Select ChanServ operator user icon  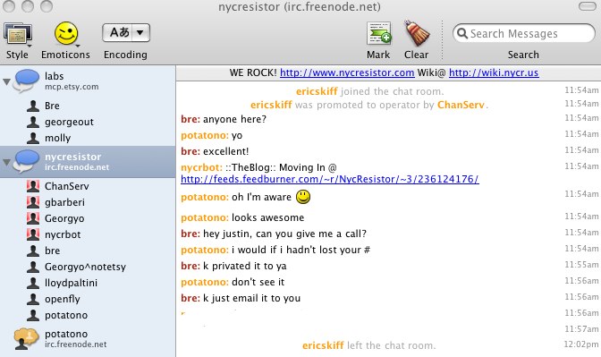(33, 186)
